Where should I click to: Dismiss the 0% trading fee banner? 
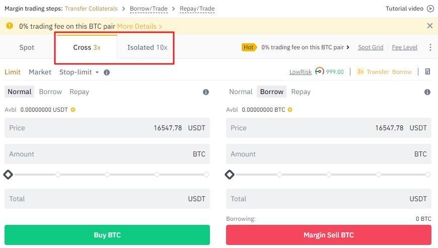(429, 26)
